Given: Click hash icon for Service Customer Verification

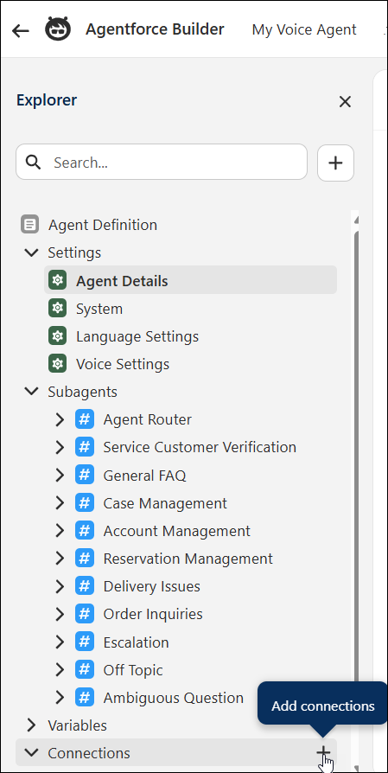Looking at the screenshot, I should pos(85,447).
